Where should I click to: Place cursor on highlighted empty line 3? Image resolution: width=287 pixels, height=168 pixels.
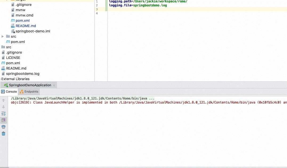click(197, 9)
